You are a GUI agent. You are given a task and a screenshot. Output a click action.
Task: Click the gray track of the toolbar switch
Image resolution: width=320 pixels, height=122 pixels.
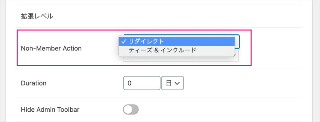coord(135,110)
